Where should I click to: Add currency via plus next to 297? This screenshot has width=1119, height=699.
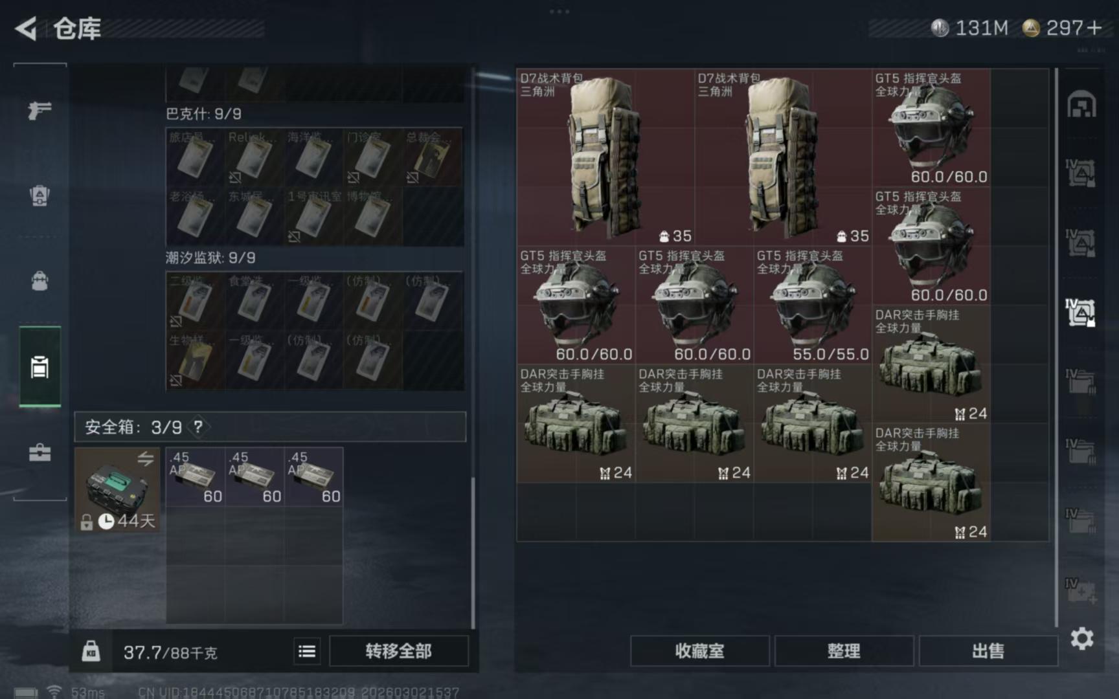click(1094, 28)
